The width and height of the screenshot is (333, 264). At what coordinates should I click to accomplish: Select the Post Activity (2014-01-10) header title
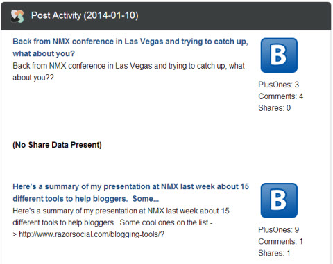pyautogui.click(x=85, y=15)
